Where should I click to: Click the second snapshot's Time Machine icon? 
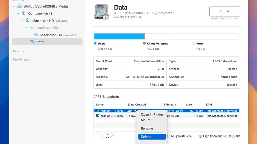tap(98, 116)
